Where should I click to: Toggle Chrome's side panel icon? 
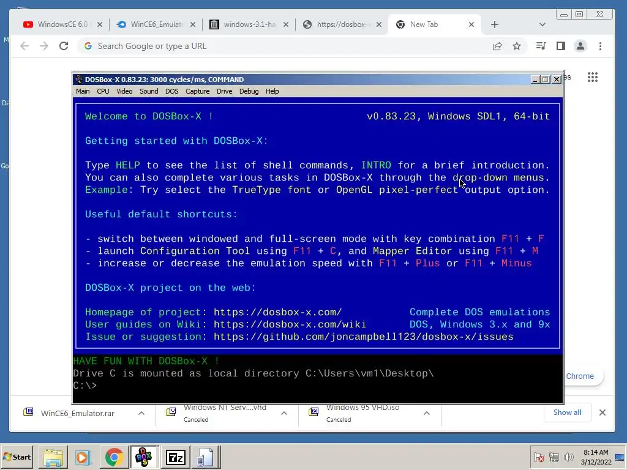coord(561,46)
